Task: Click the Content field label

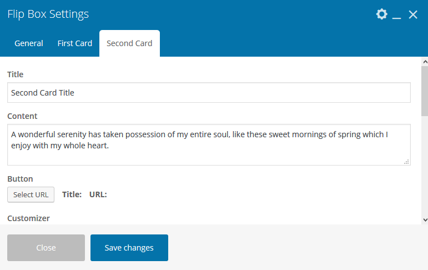Action: pyautogui.click(x=23, y=116)
